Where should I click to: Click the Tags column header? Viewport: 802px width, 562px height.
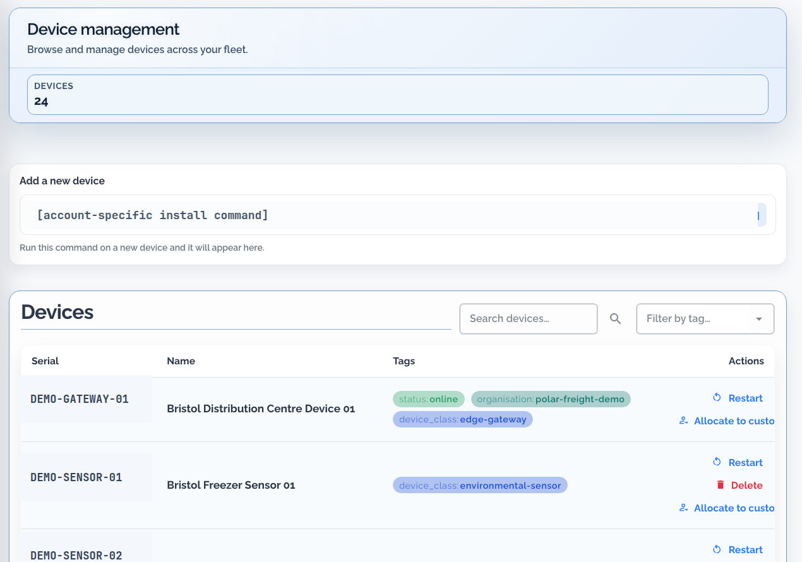pyautogui.click(x=404, y=361)
